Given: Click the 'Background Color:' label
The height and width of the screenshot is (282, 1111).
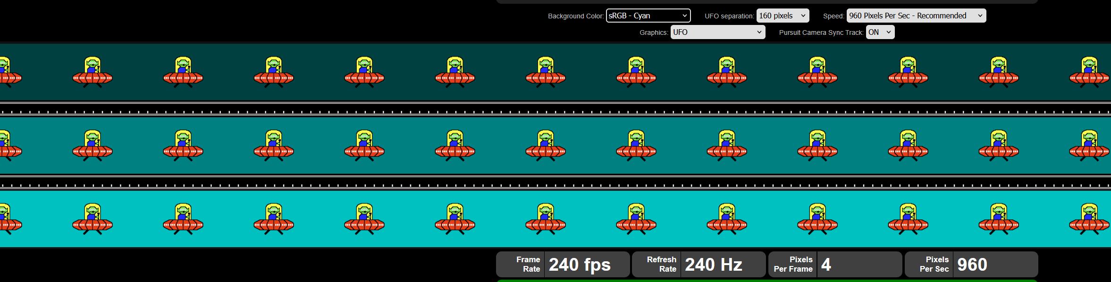Looking at the screenshot, I should click(576, 16).
